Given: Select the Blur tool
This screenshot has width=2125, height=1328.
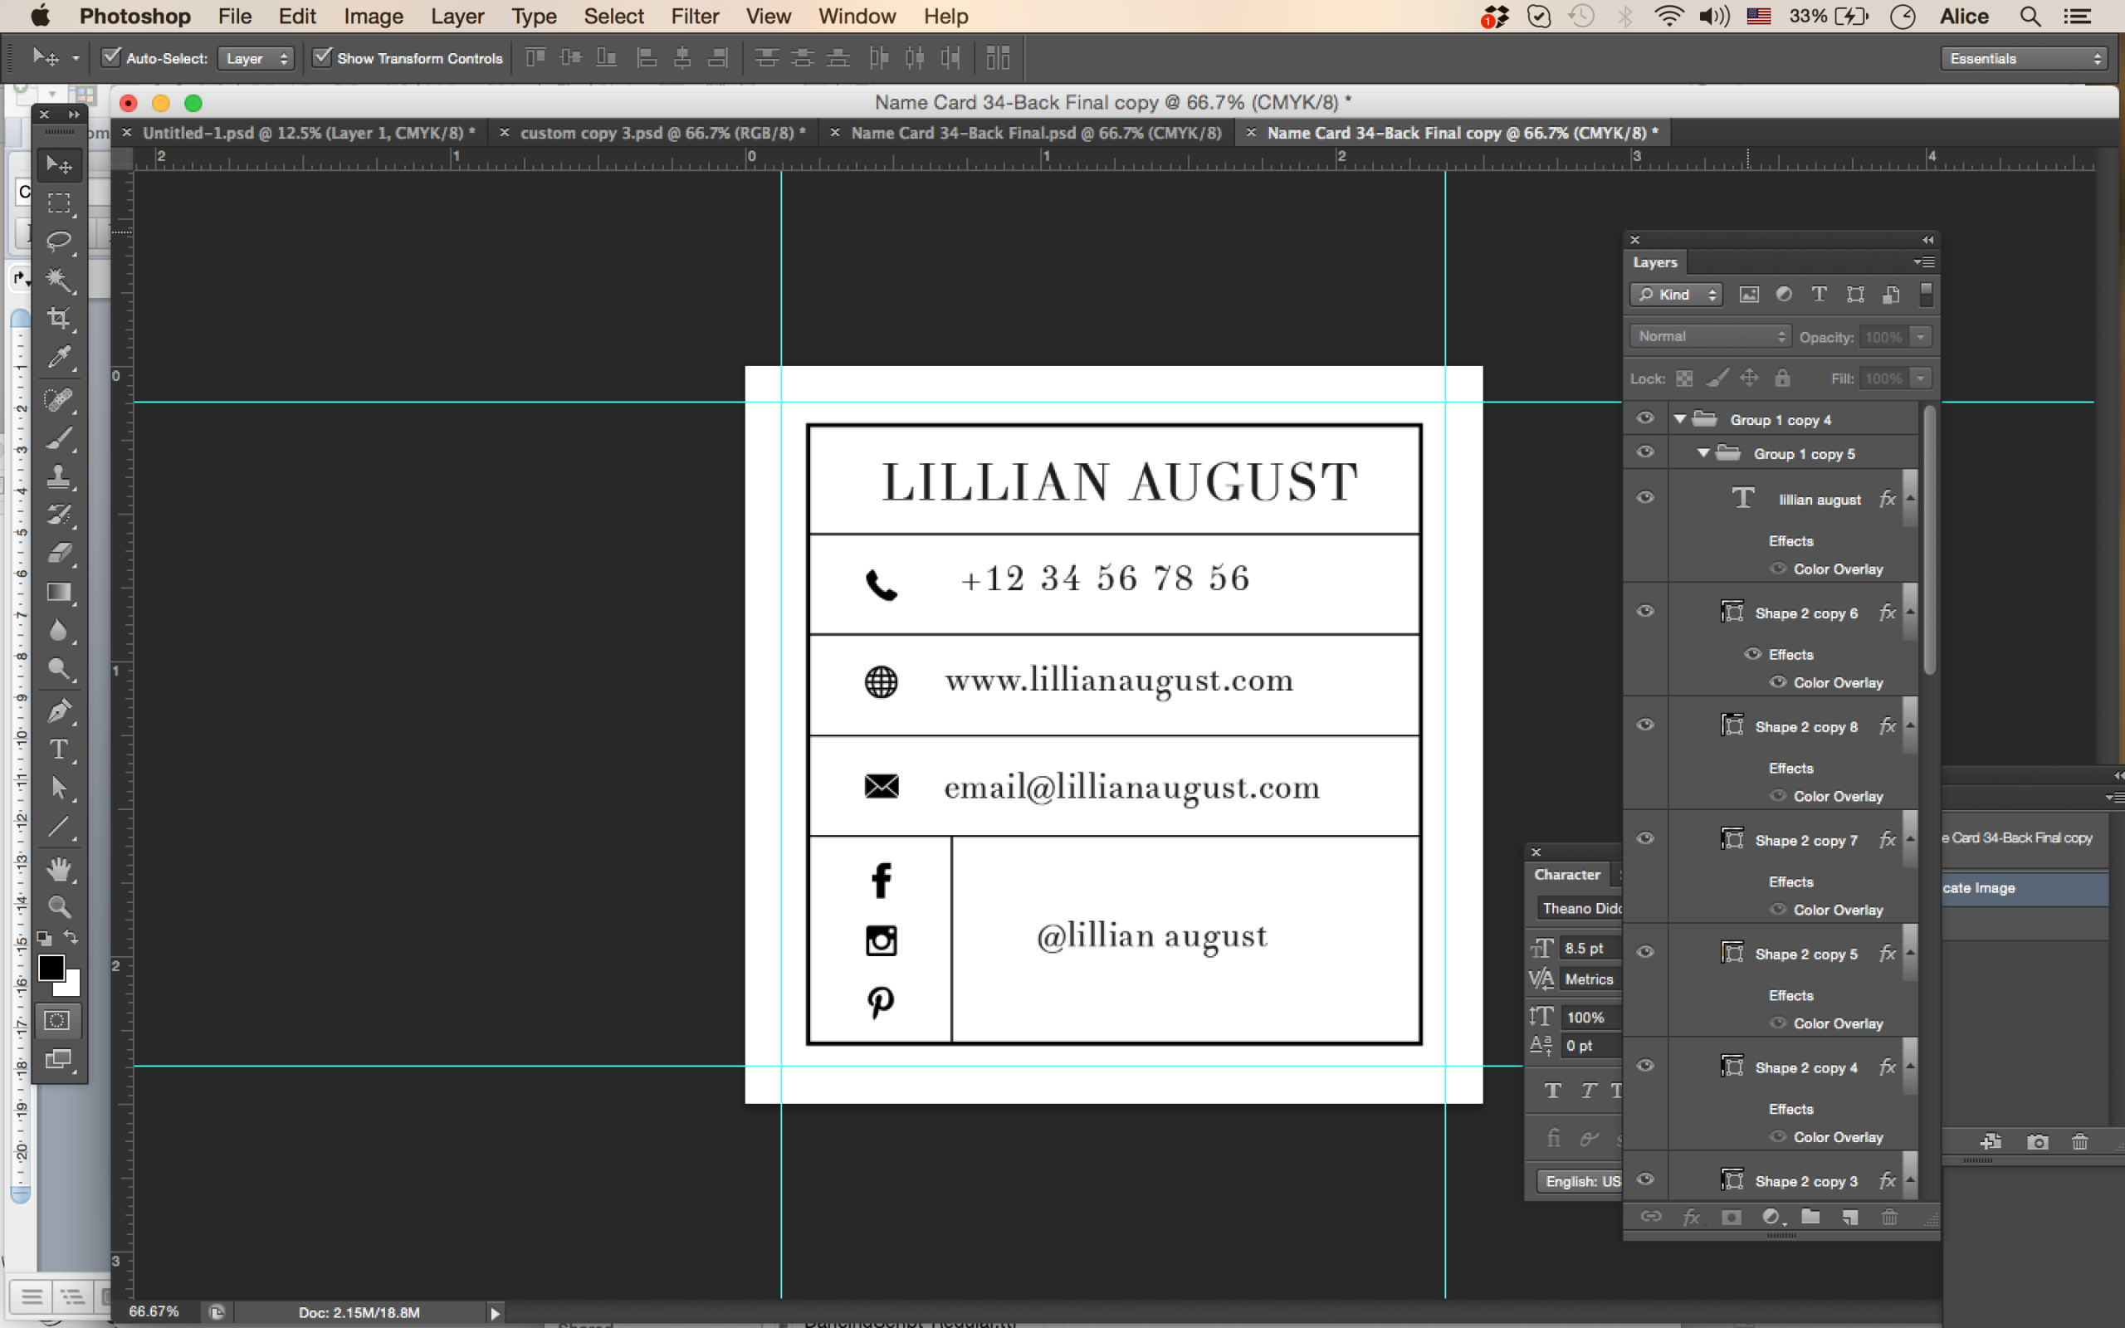Looking at the screenshot, I should coord(59,631).
